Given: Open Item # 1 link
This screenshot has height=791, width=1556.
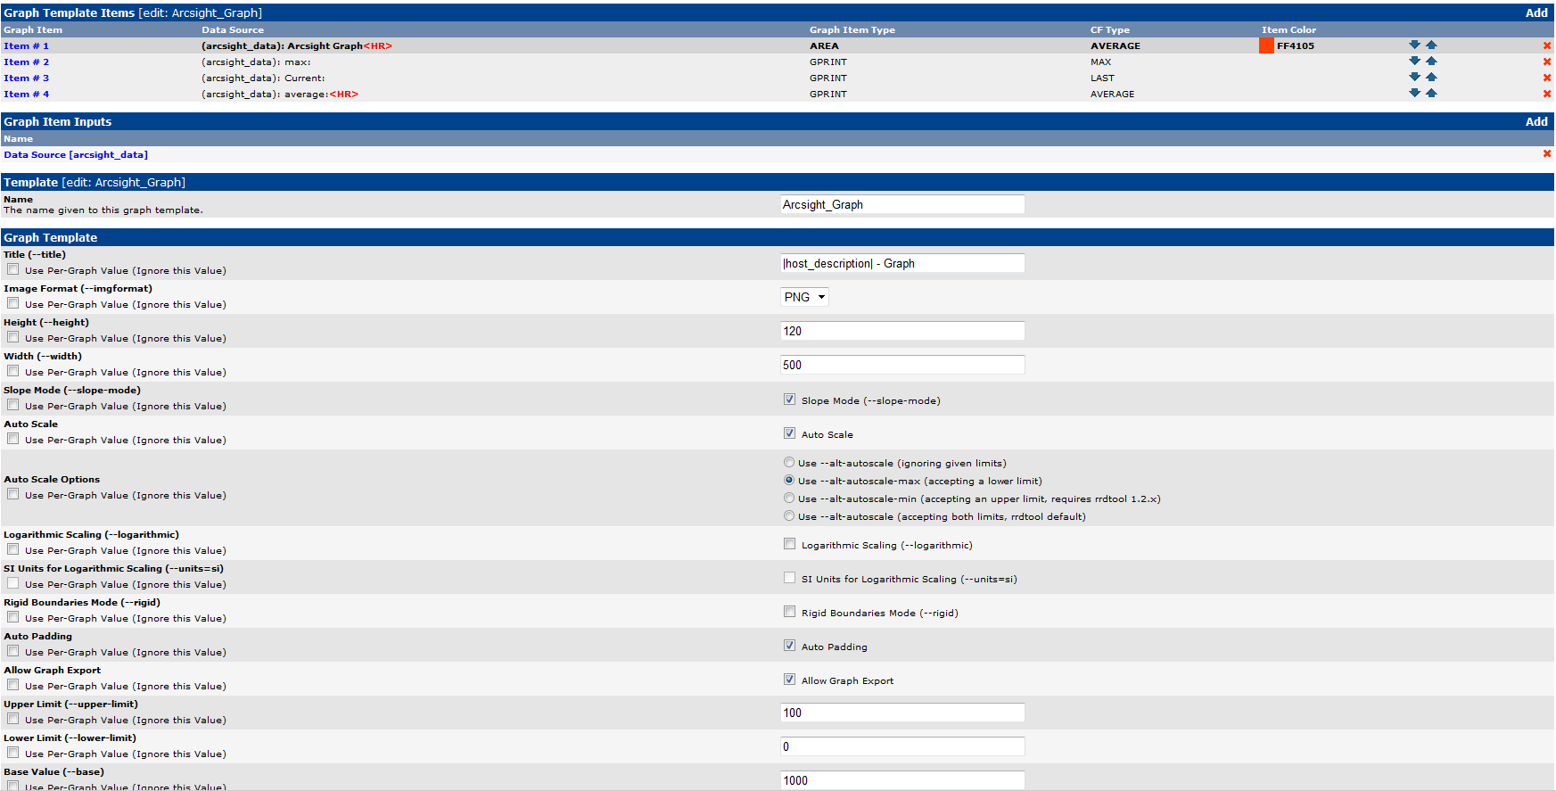Looking at the screenshot, I should pos(26,45).
